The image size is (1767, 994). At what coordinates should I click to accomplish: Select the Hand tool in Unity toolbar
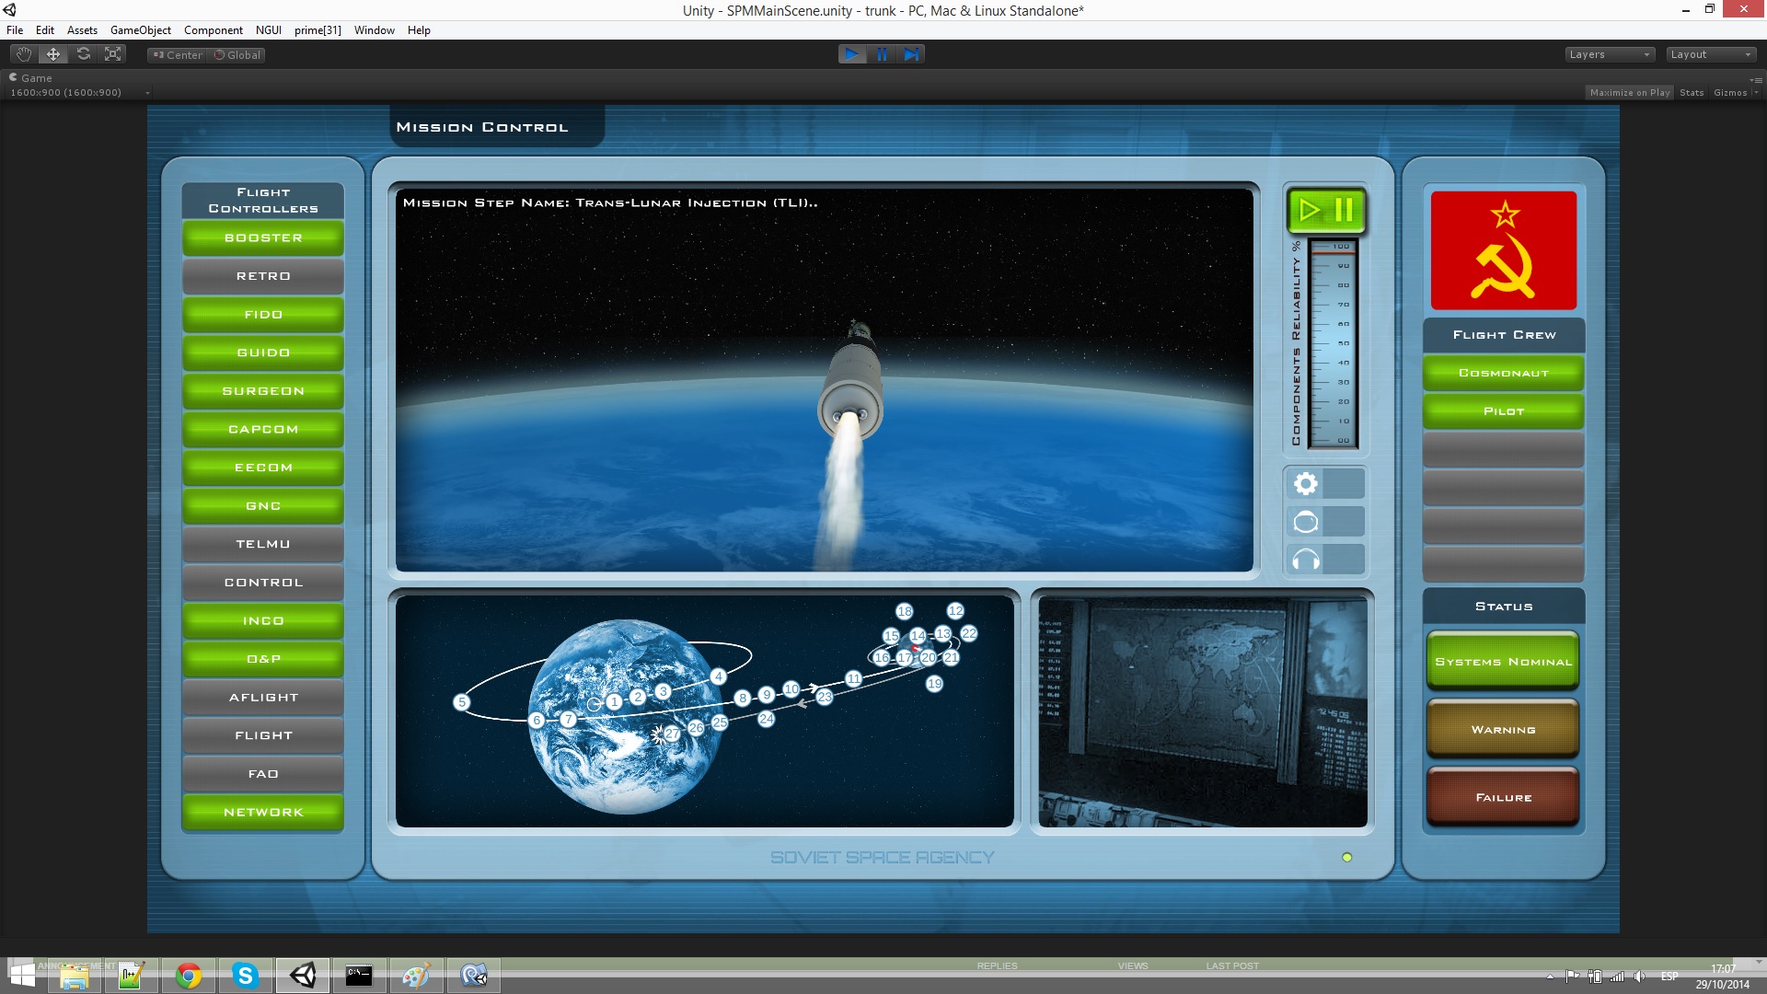24,54
